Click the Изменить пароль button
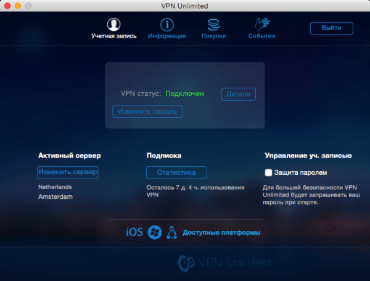This screenshot has height=281, width=370. coord(147,111)
